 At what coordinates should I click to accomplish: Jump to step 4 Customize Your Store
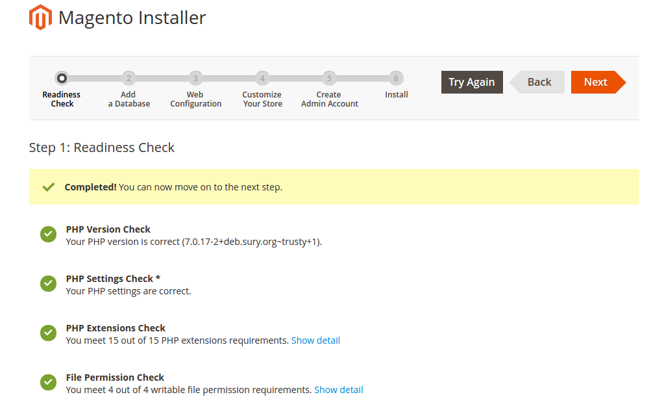(x=262, y=79)
